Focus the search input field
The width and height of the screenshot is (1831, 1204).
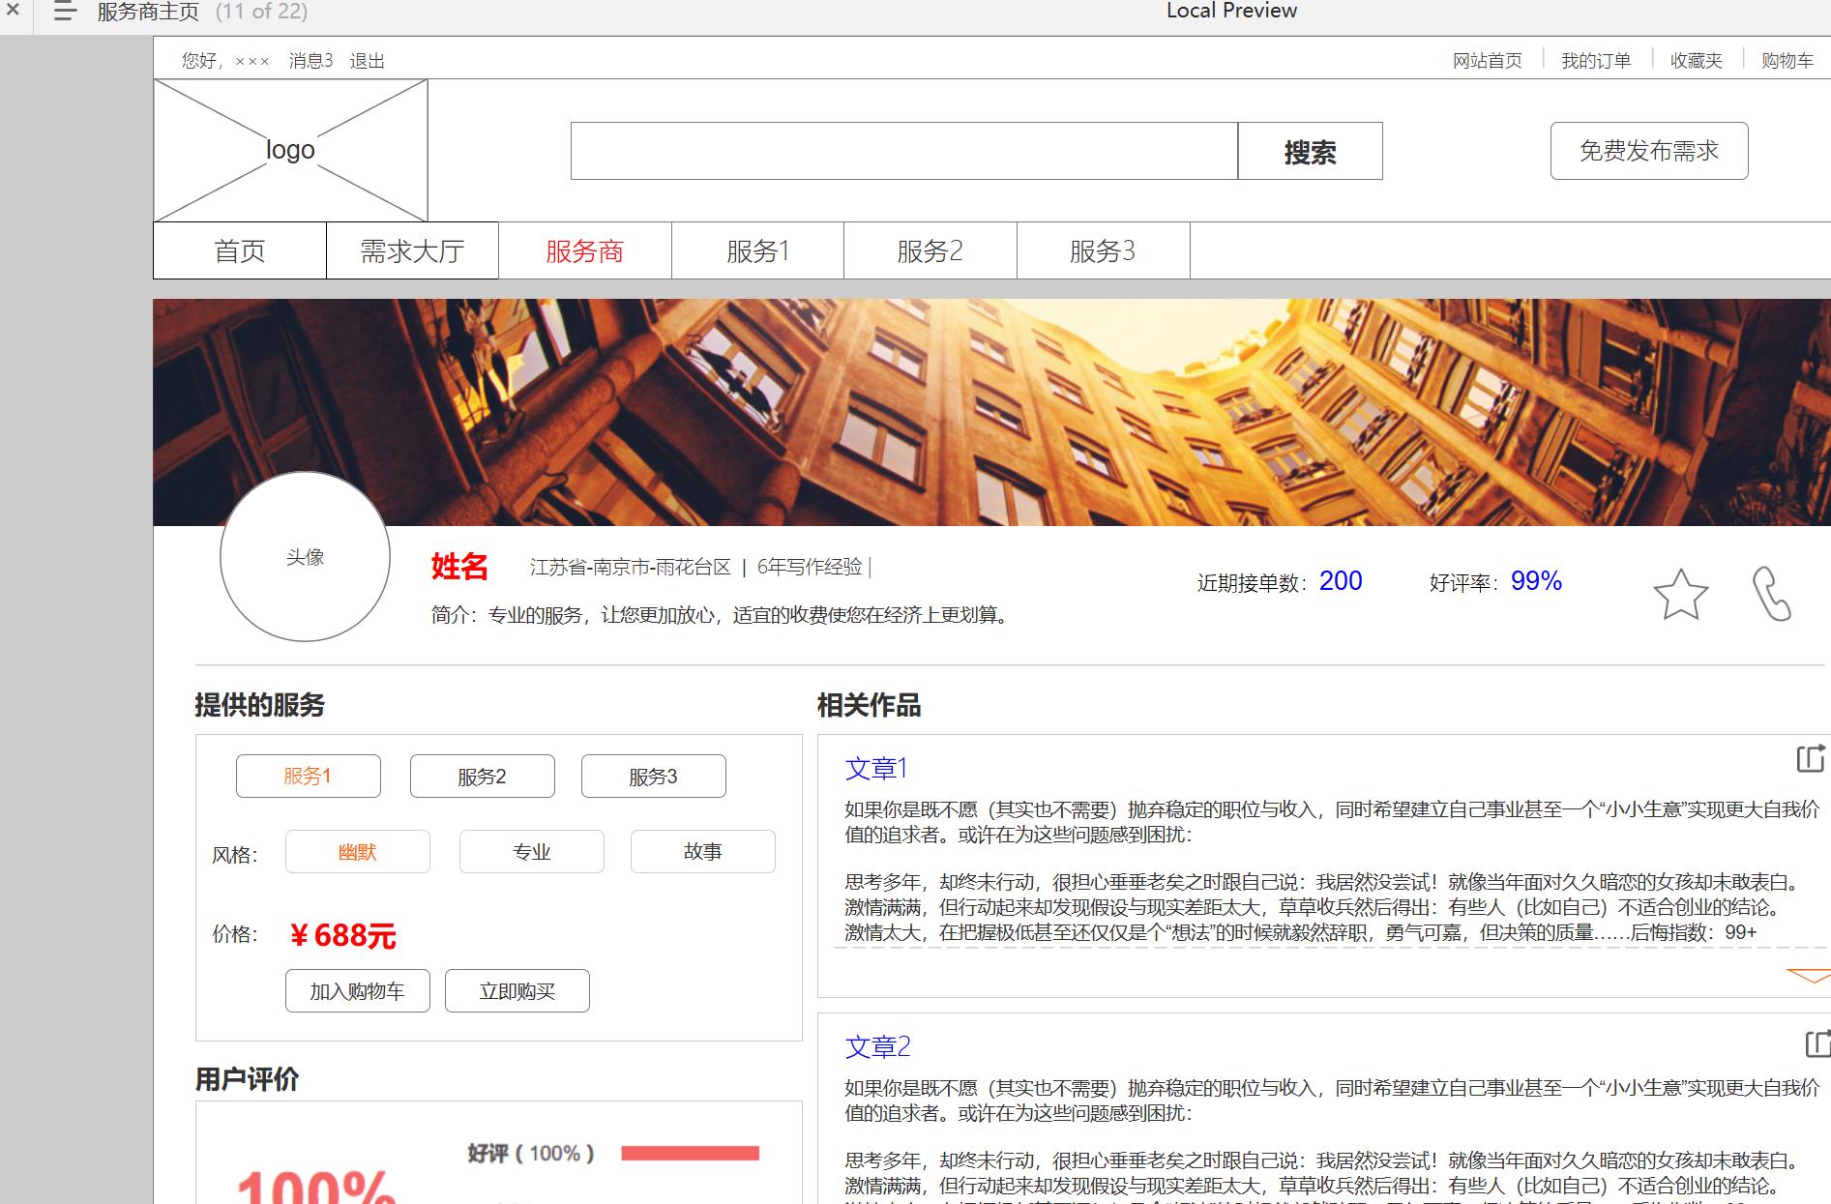pyautogui.click(x=904, y=151)
